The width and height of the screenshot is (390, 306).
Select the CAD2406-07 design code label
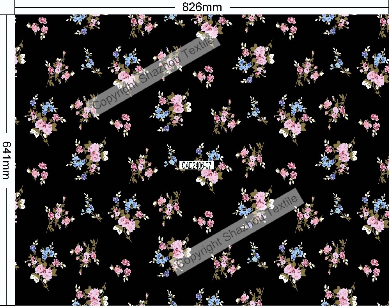(x=197, y=165)
